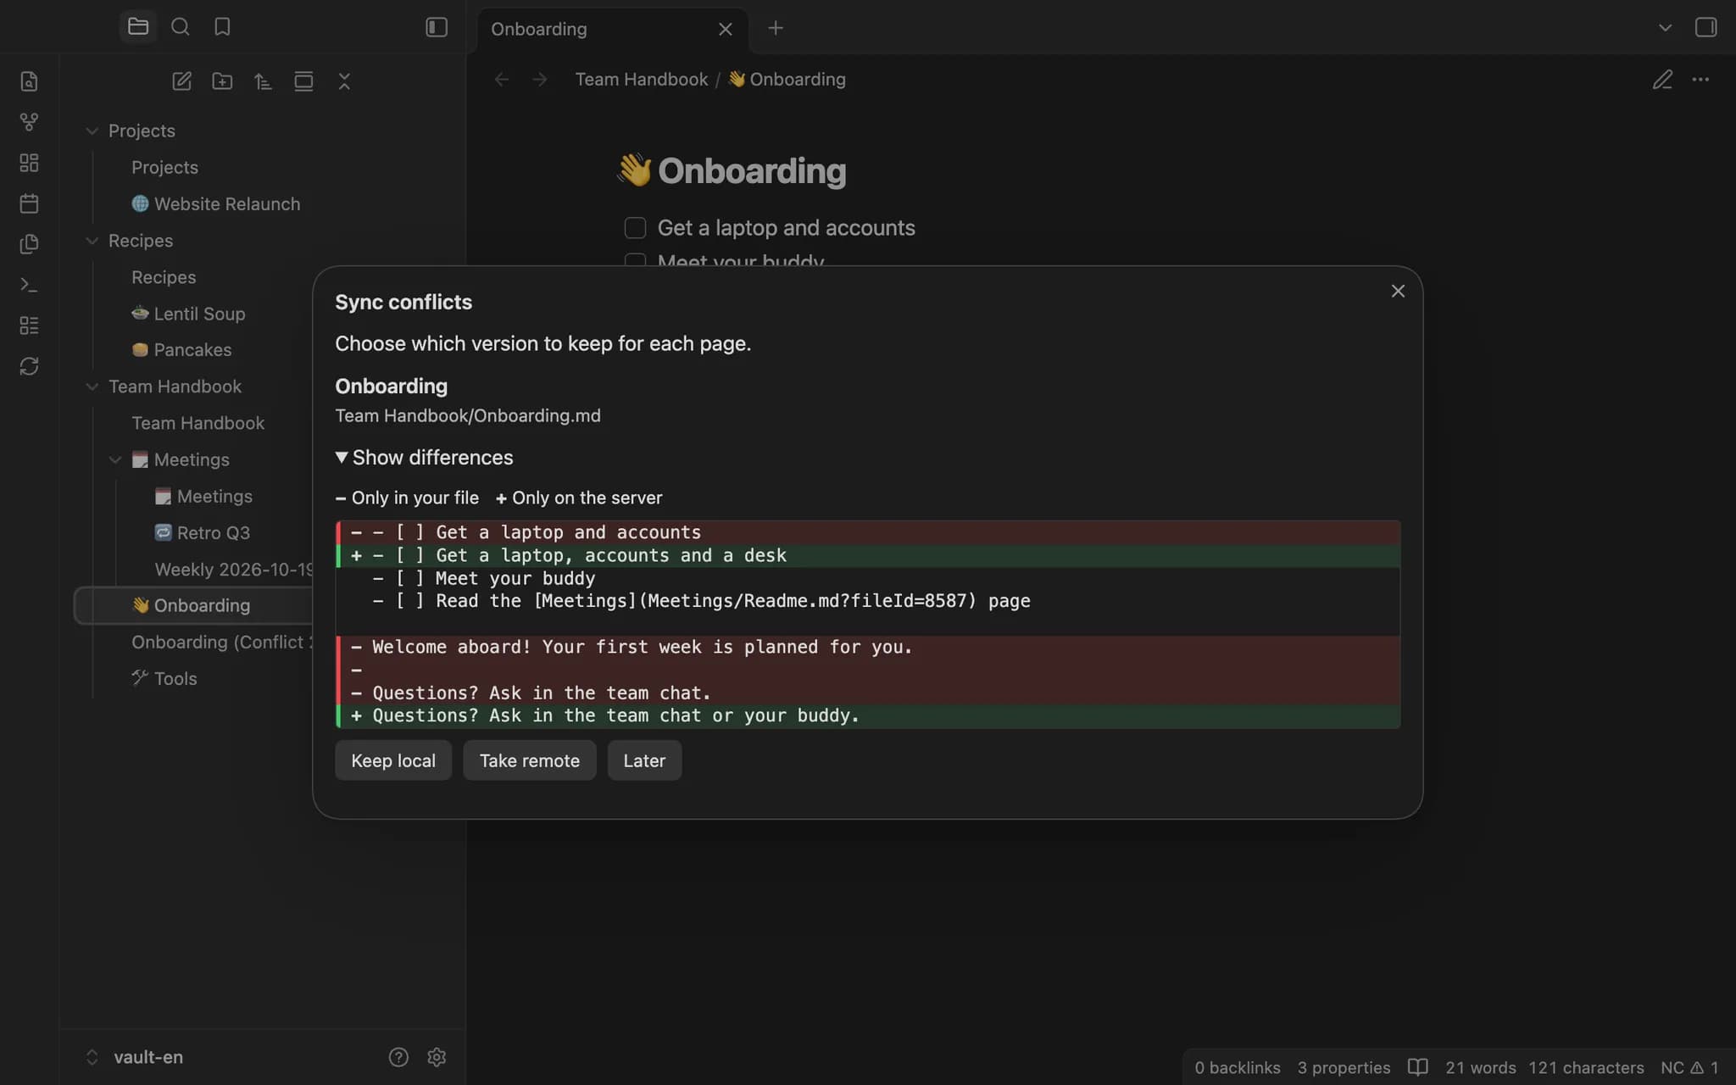Click the Later button
This screenshot has height=1085, width=1736.
tap(644, 760)
